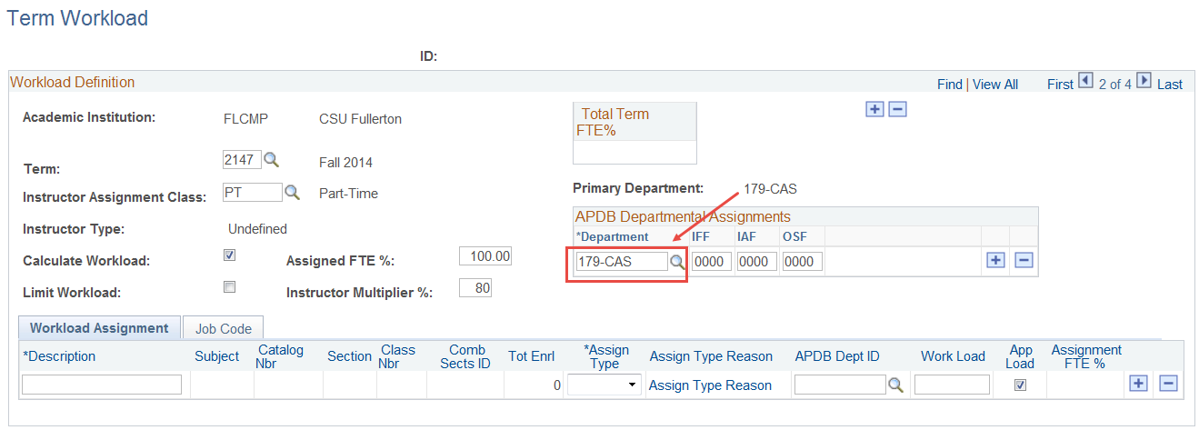This screenshot has width=1199, height=430.
Task: Click Assigned FTE % field
Action: pos(485,256)
